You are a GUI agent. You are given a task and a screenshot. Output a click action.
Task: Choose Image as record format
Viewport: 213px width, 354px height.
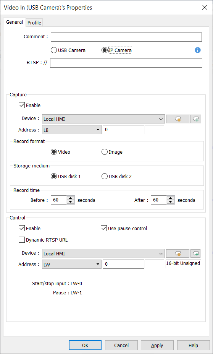point(105,152)
